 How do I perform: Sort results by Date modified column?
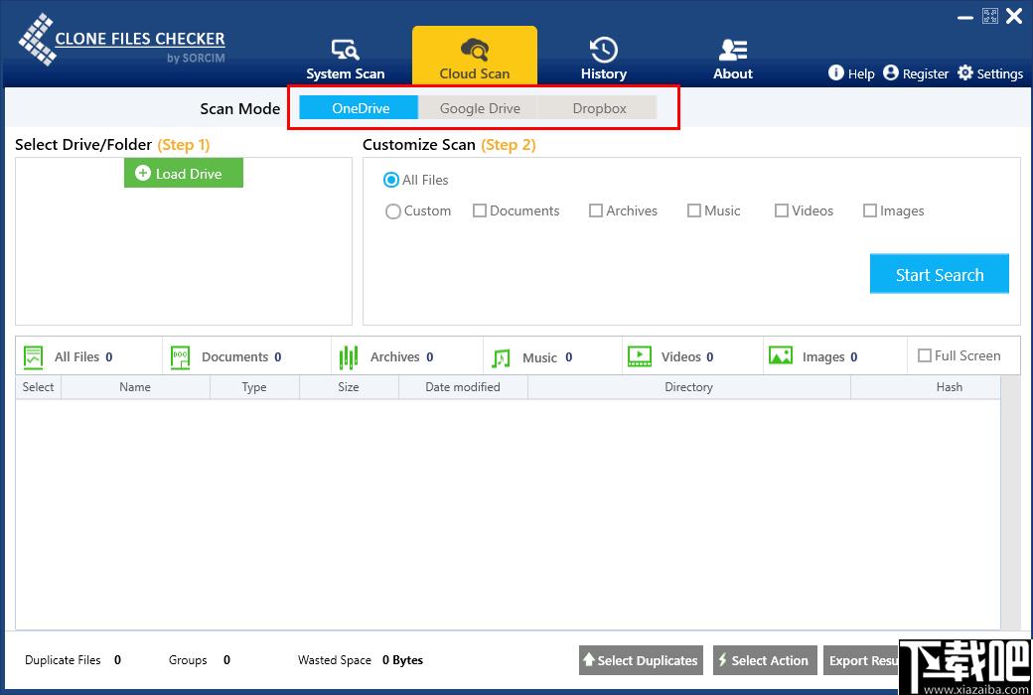tap(463, 387)
